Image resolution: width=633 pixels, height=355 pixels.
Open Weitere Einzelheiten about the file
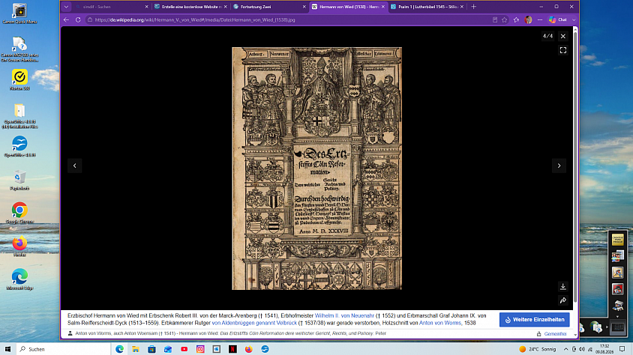pyautogui.click(x=535, y=320)
